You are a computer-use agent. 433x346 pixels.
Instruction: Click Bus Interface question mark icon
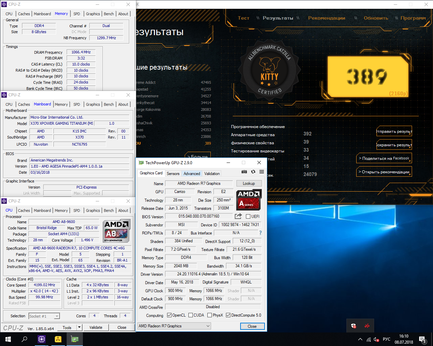pos(260,233)
